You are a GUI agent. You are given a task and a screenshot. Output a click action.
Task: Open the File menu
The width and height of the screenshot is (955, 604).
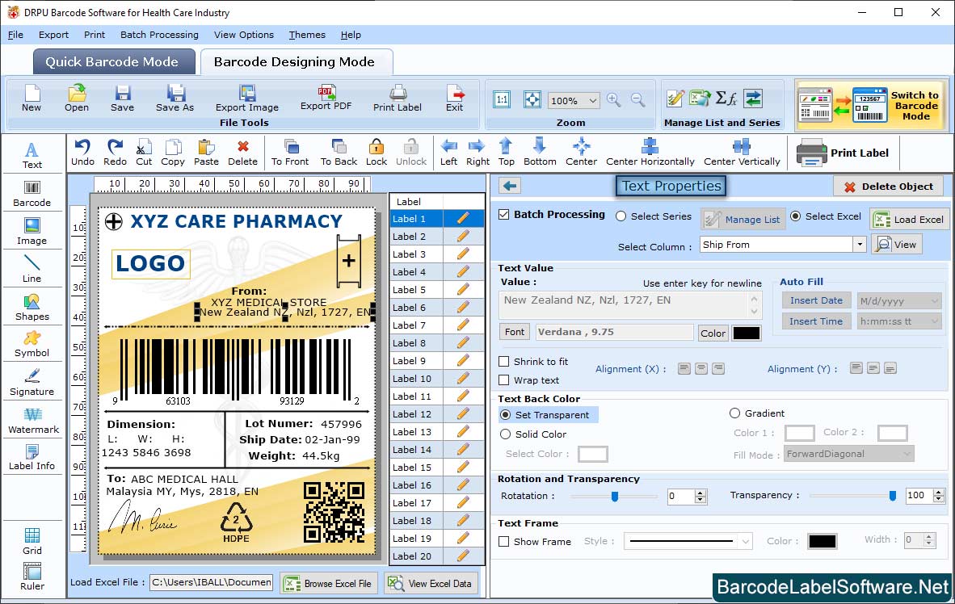[15, 35]
